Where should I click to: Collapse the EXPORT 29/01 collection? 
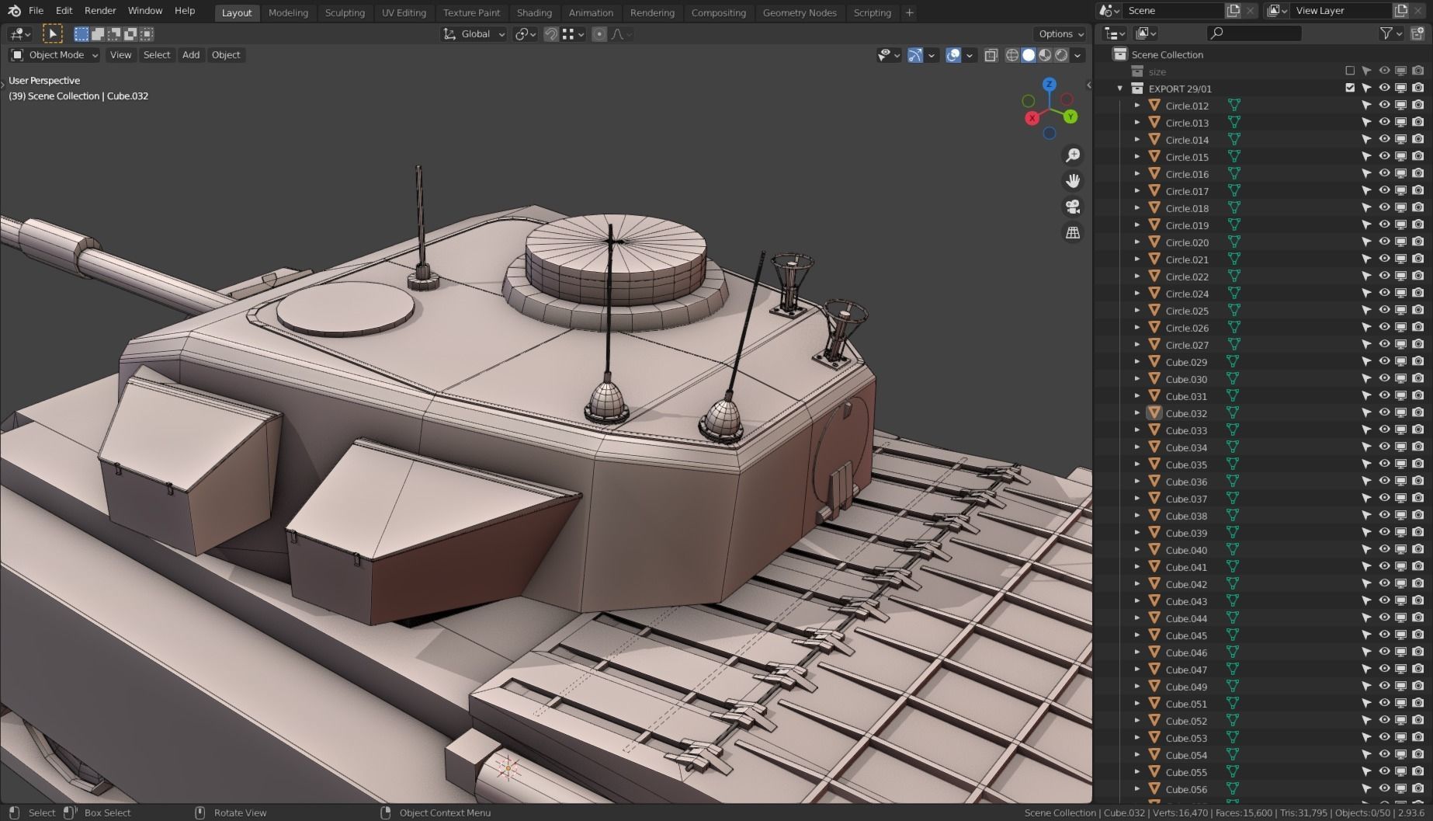[1120, 89]
